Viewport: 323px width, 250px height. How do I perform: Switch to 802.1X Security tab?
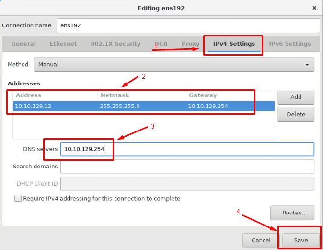click(x=115, y=44)
